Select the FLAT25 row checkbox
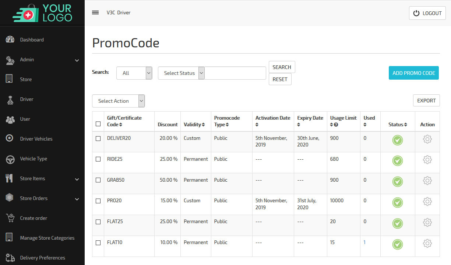451x265 pixels. point(98,222)
